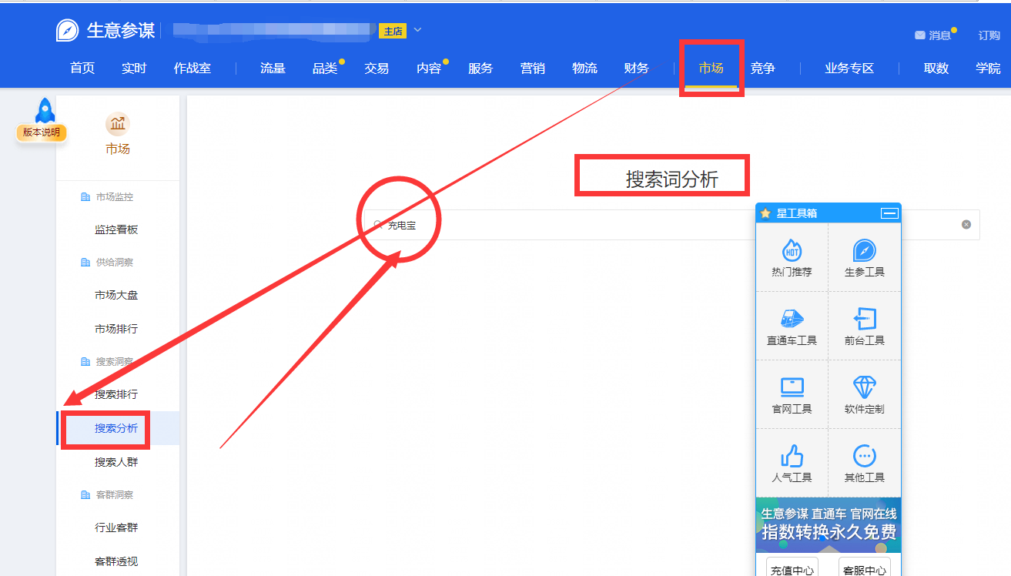Switch to 品类 tab

(x=325, y=69)
